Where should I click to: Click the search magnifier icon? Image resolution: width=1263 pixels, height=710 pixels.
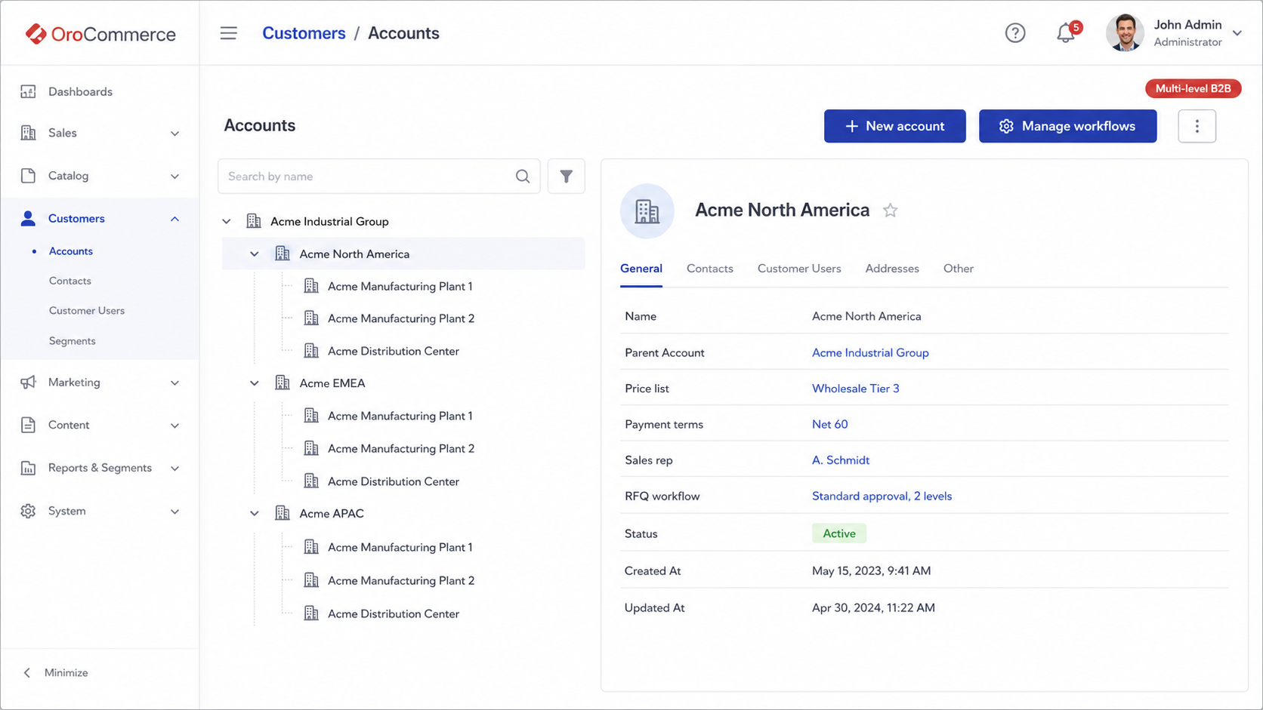coord(522,176)
